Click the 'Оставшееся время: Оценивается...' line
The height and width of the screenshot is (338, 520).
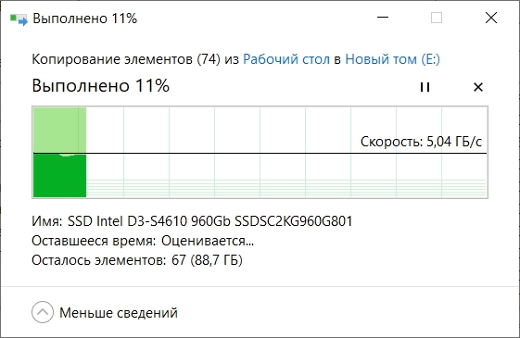[143, 241]
